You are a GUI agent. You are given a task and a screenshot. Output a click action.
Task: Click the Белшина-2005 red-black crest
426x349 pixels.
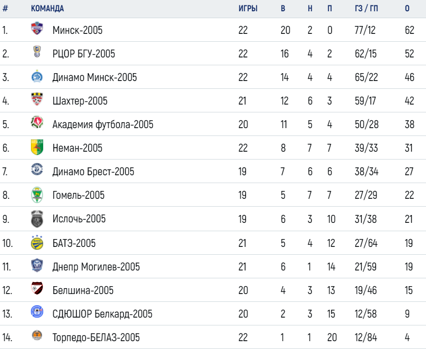point(37,288)
